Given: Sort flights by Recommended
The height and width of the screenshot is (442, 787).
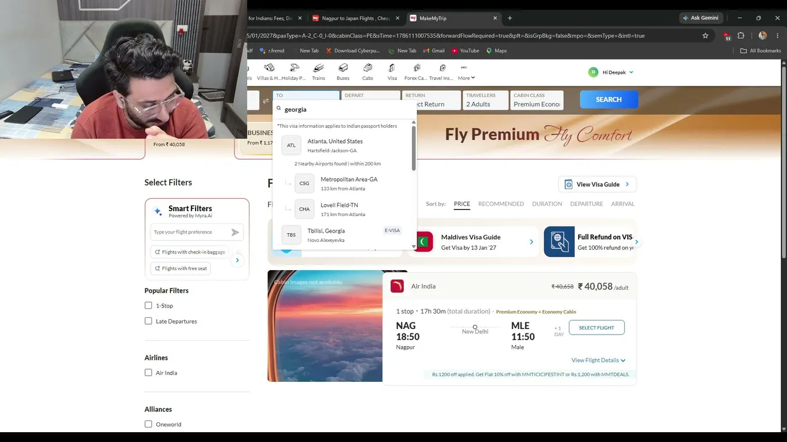Looking at the screenshot, I should click(x=501, y=204).
